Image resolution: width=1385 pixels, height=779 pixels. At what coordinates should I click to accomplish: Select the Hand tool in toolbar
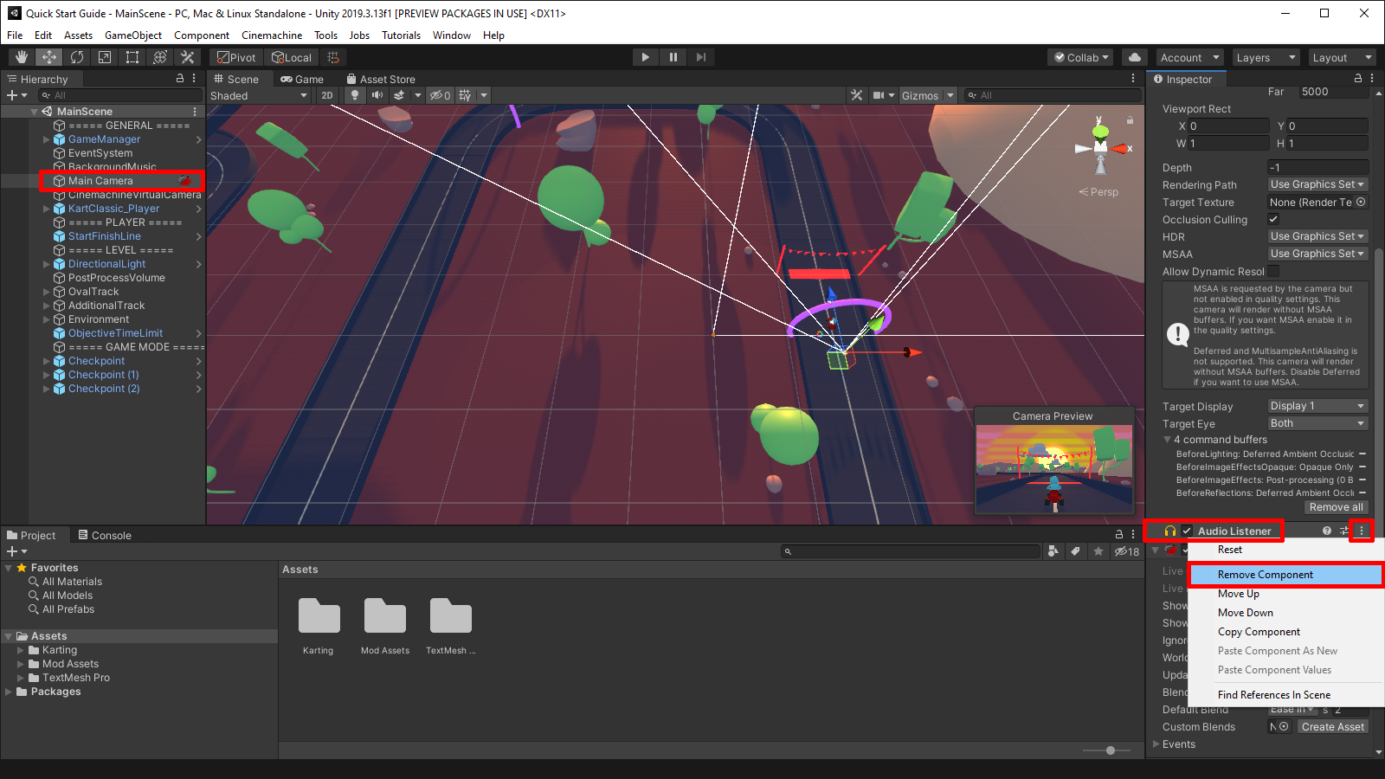[x=22, y=57]
